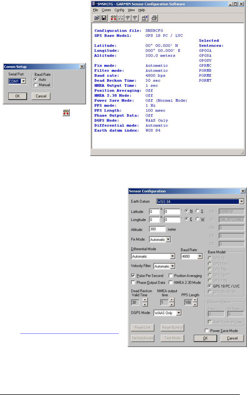Increase Dead Reckon Valid Time with up arrow

point(145,300)
